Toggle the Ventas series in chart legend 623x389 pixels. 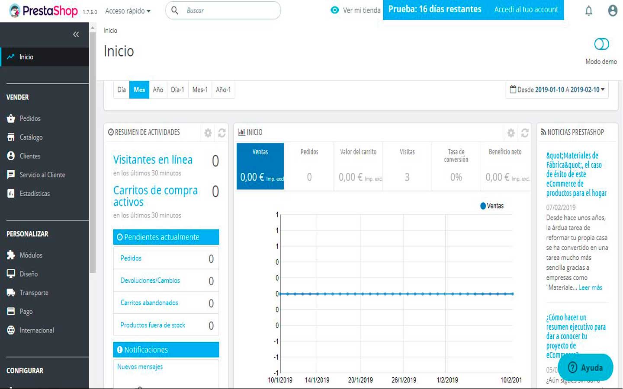click(491, 206)
